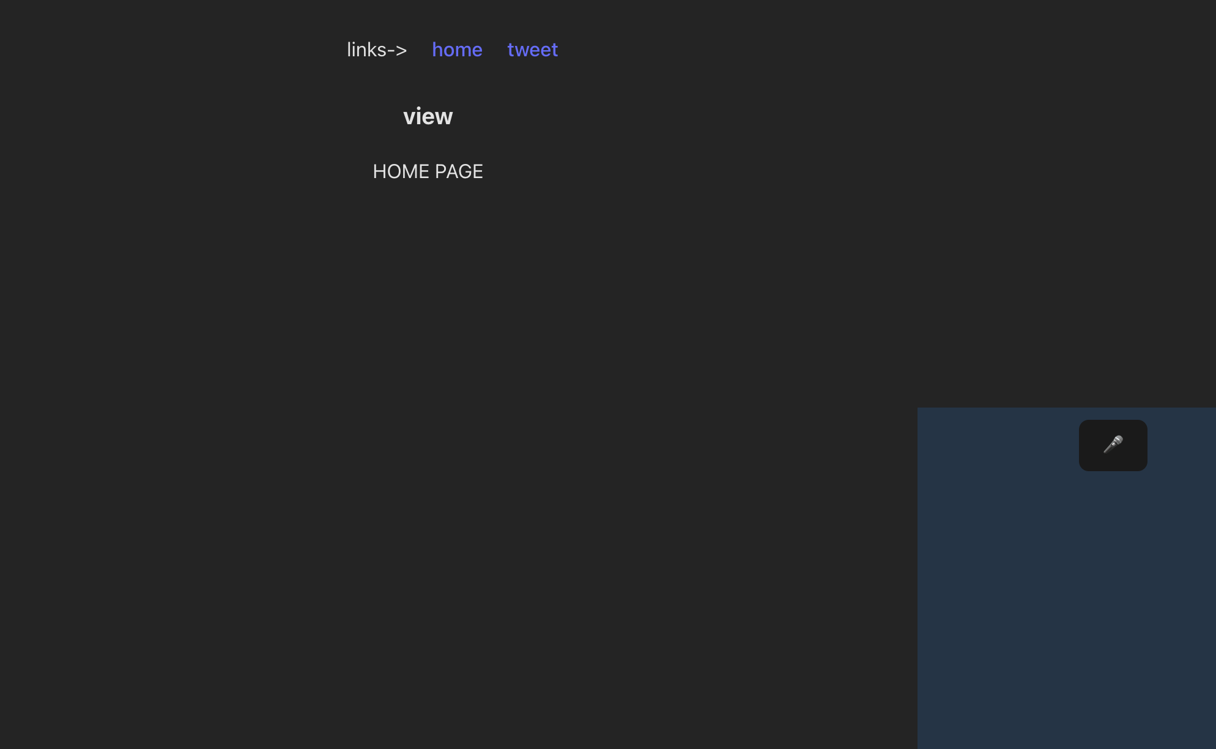Image resolution: width=1216 pixels, height=749 pixels.
Task: Click the word 'PAGE' in HOME PAGE
Action: (459, 171)
